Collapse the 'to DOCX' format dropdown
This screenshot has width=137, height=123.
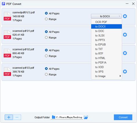tap(106, 16)
